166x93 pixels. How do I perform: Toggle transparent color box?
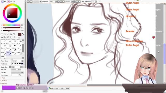[19, 38]
